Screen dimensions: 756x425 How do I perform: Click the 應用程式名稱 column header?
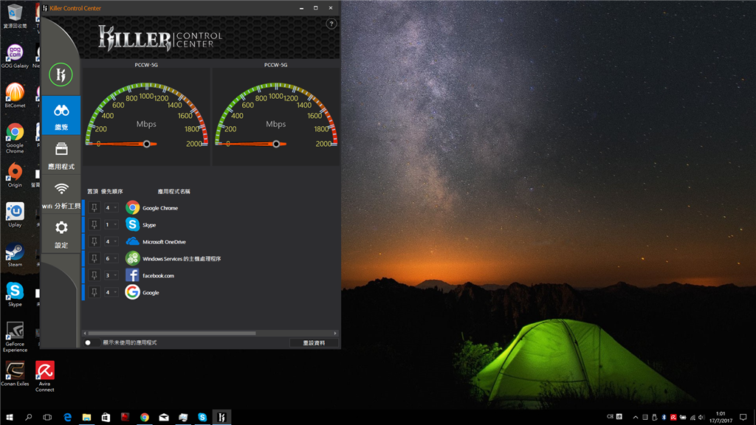point(174,191)
